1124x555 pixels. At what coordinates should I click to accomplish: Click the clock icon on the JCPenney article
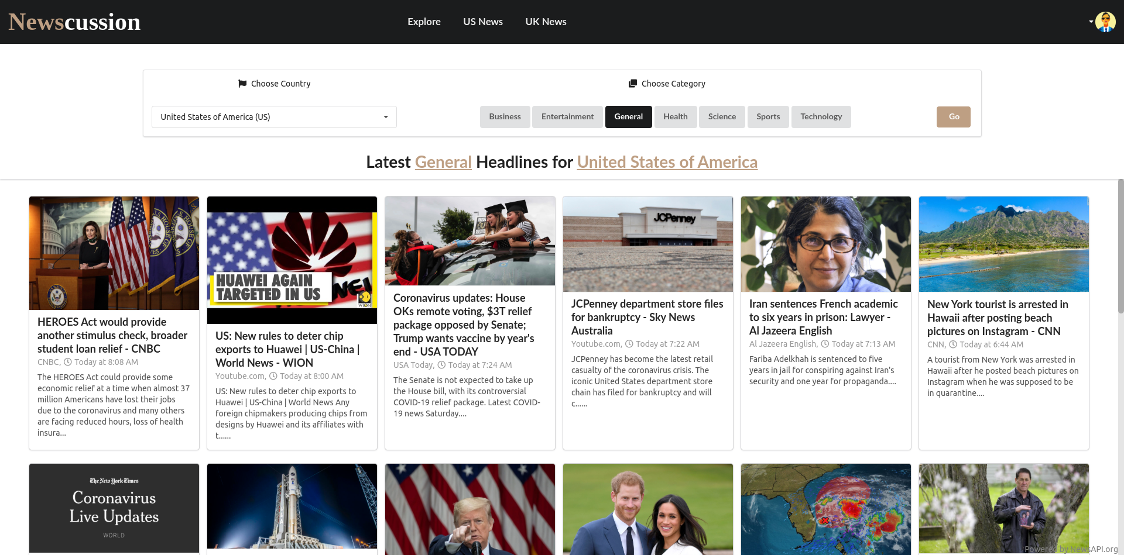click(x=629, y=344)
